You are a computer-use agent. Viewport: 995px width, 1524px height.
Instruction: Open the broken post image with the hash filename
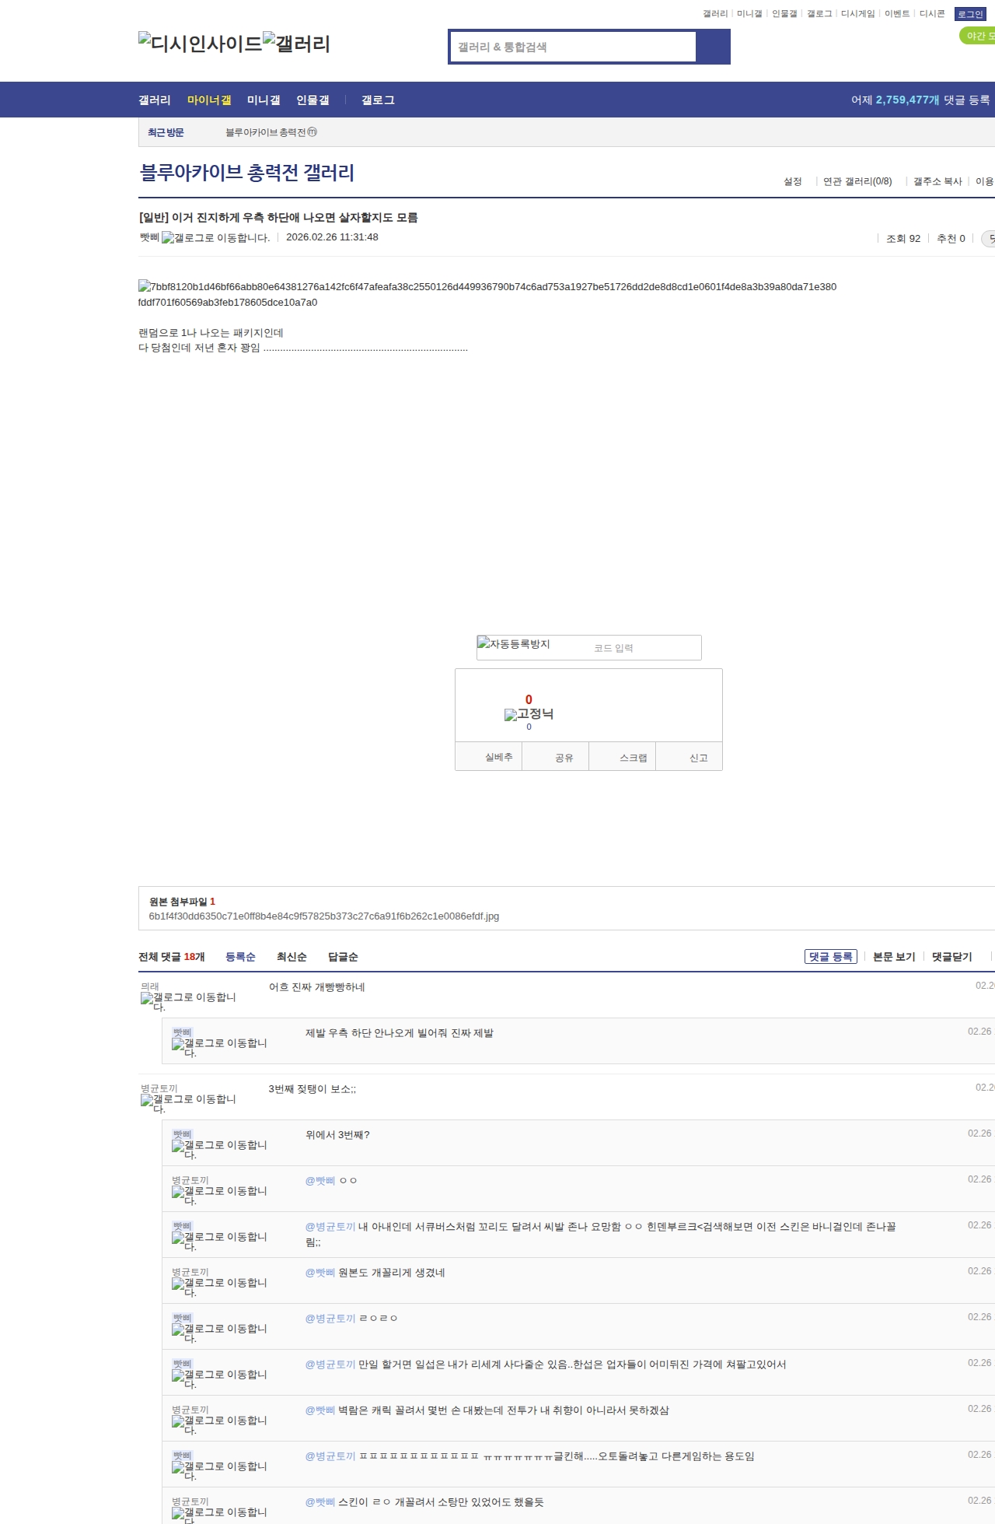click(487, 294)
